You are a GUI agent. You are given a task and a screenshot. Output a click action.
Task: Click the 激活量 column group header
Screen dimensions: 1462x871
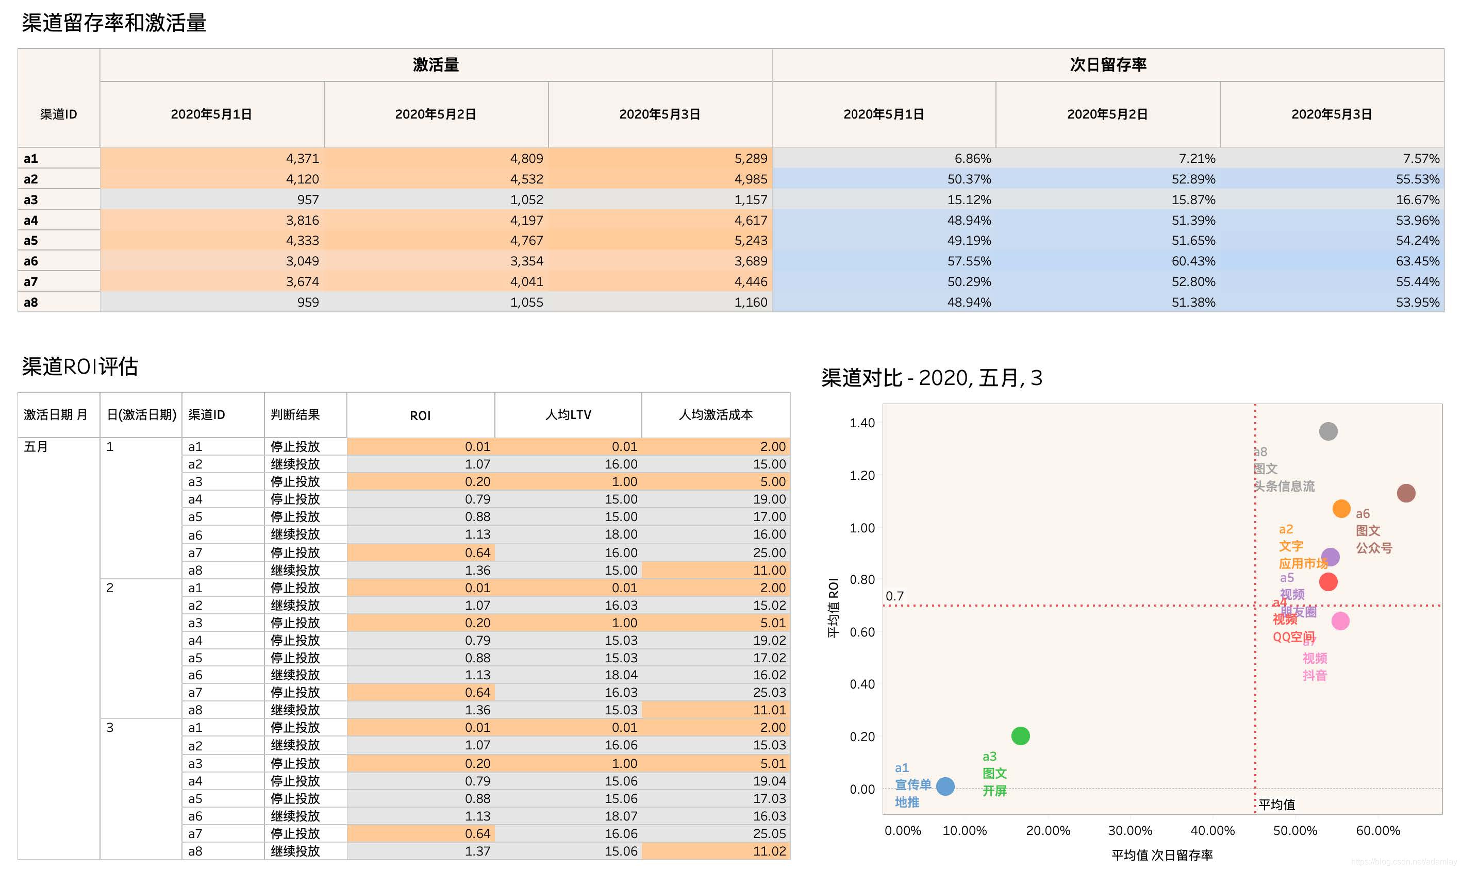click(x=436, y=64)
